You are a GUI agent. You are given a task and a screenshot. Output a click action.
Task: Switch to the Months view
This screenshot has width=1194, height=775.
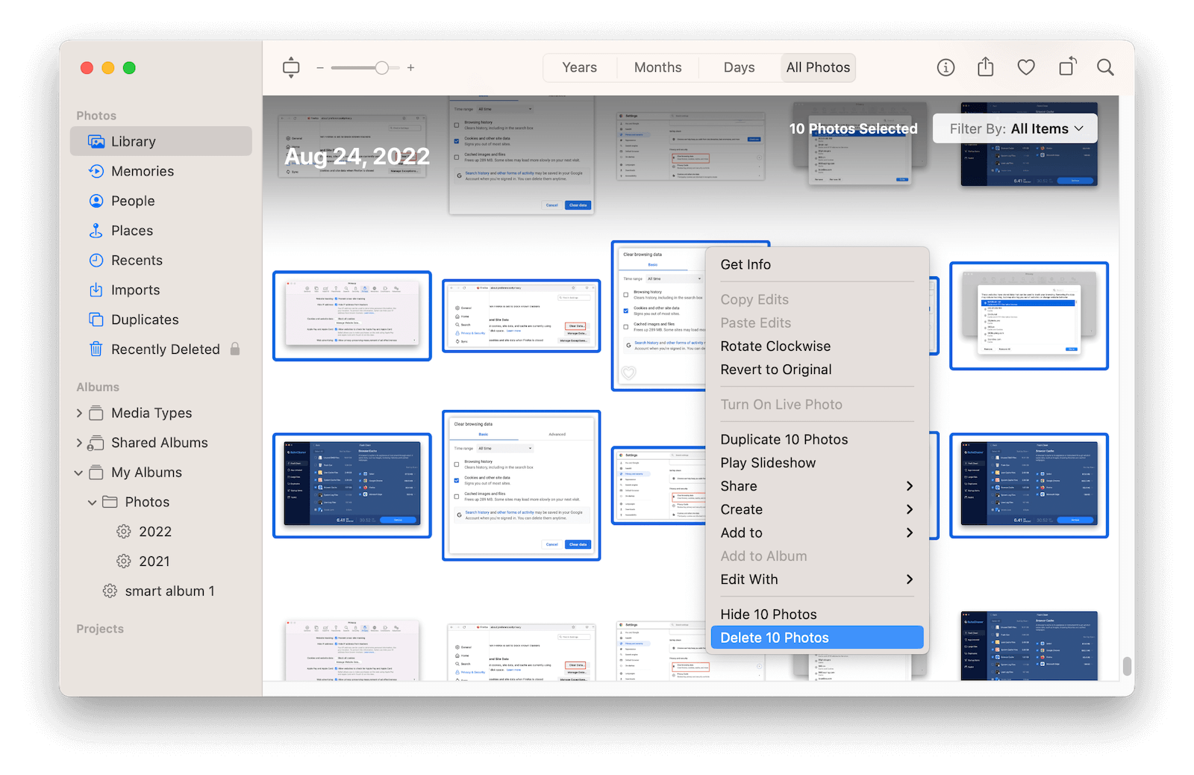click(x=658, y=67)
